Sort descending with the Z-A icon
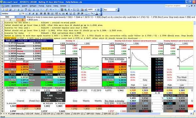196x118 pixels. [78, 10]
